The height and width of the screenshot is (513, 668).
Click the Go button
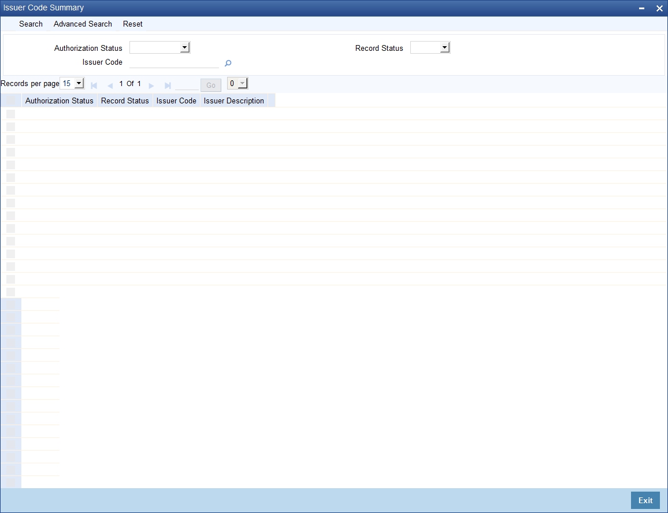click(x=211, y=85)
